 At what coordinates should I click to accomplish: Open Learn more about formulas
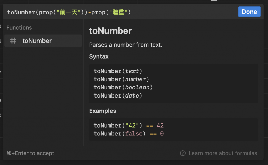pyautogui.click(x=223, y=153)
